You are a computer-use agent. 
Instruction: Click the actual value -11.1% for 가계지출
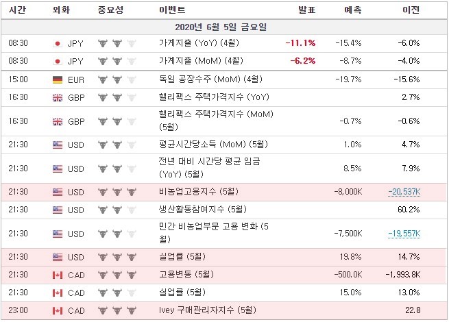[x=301, y=43]
